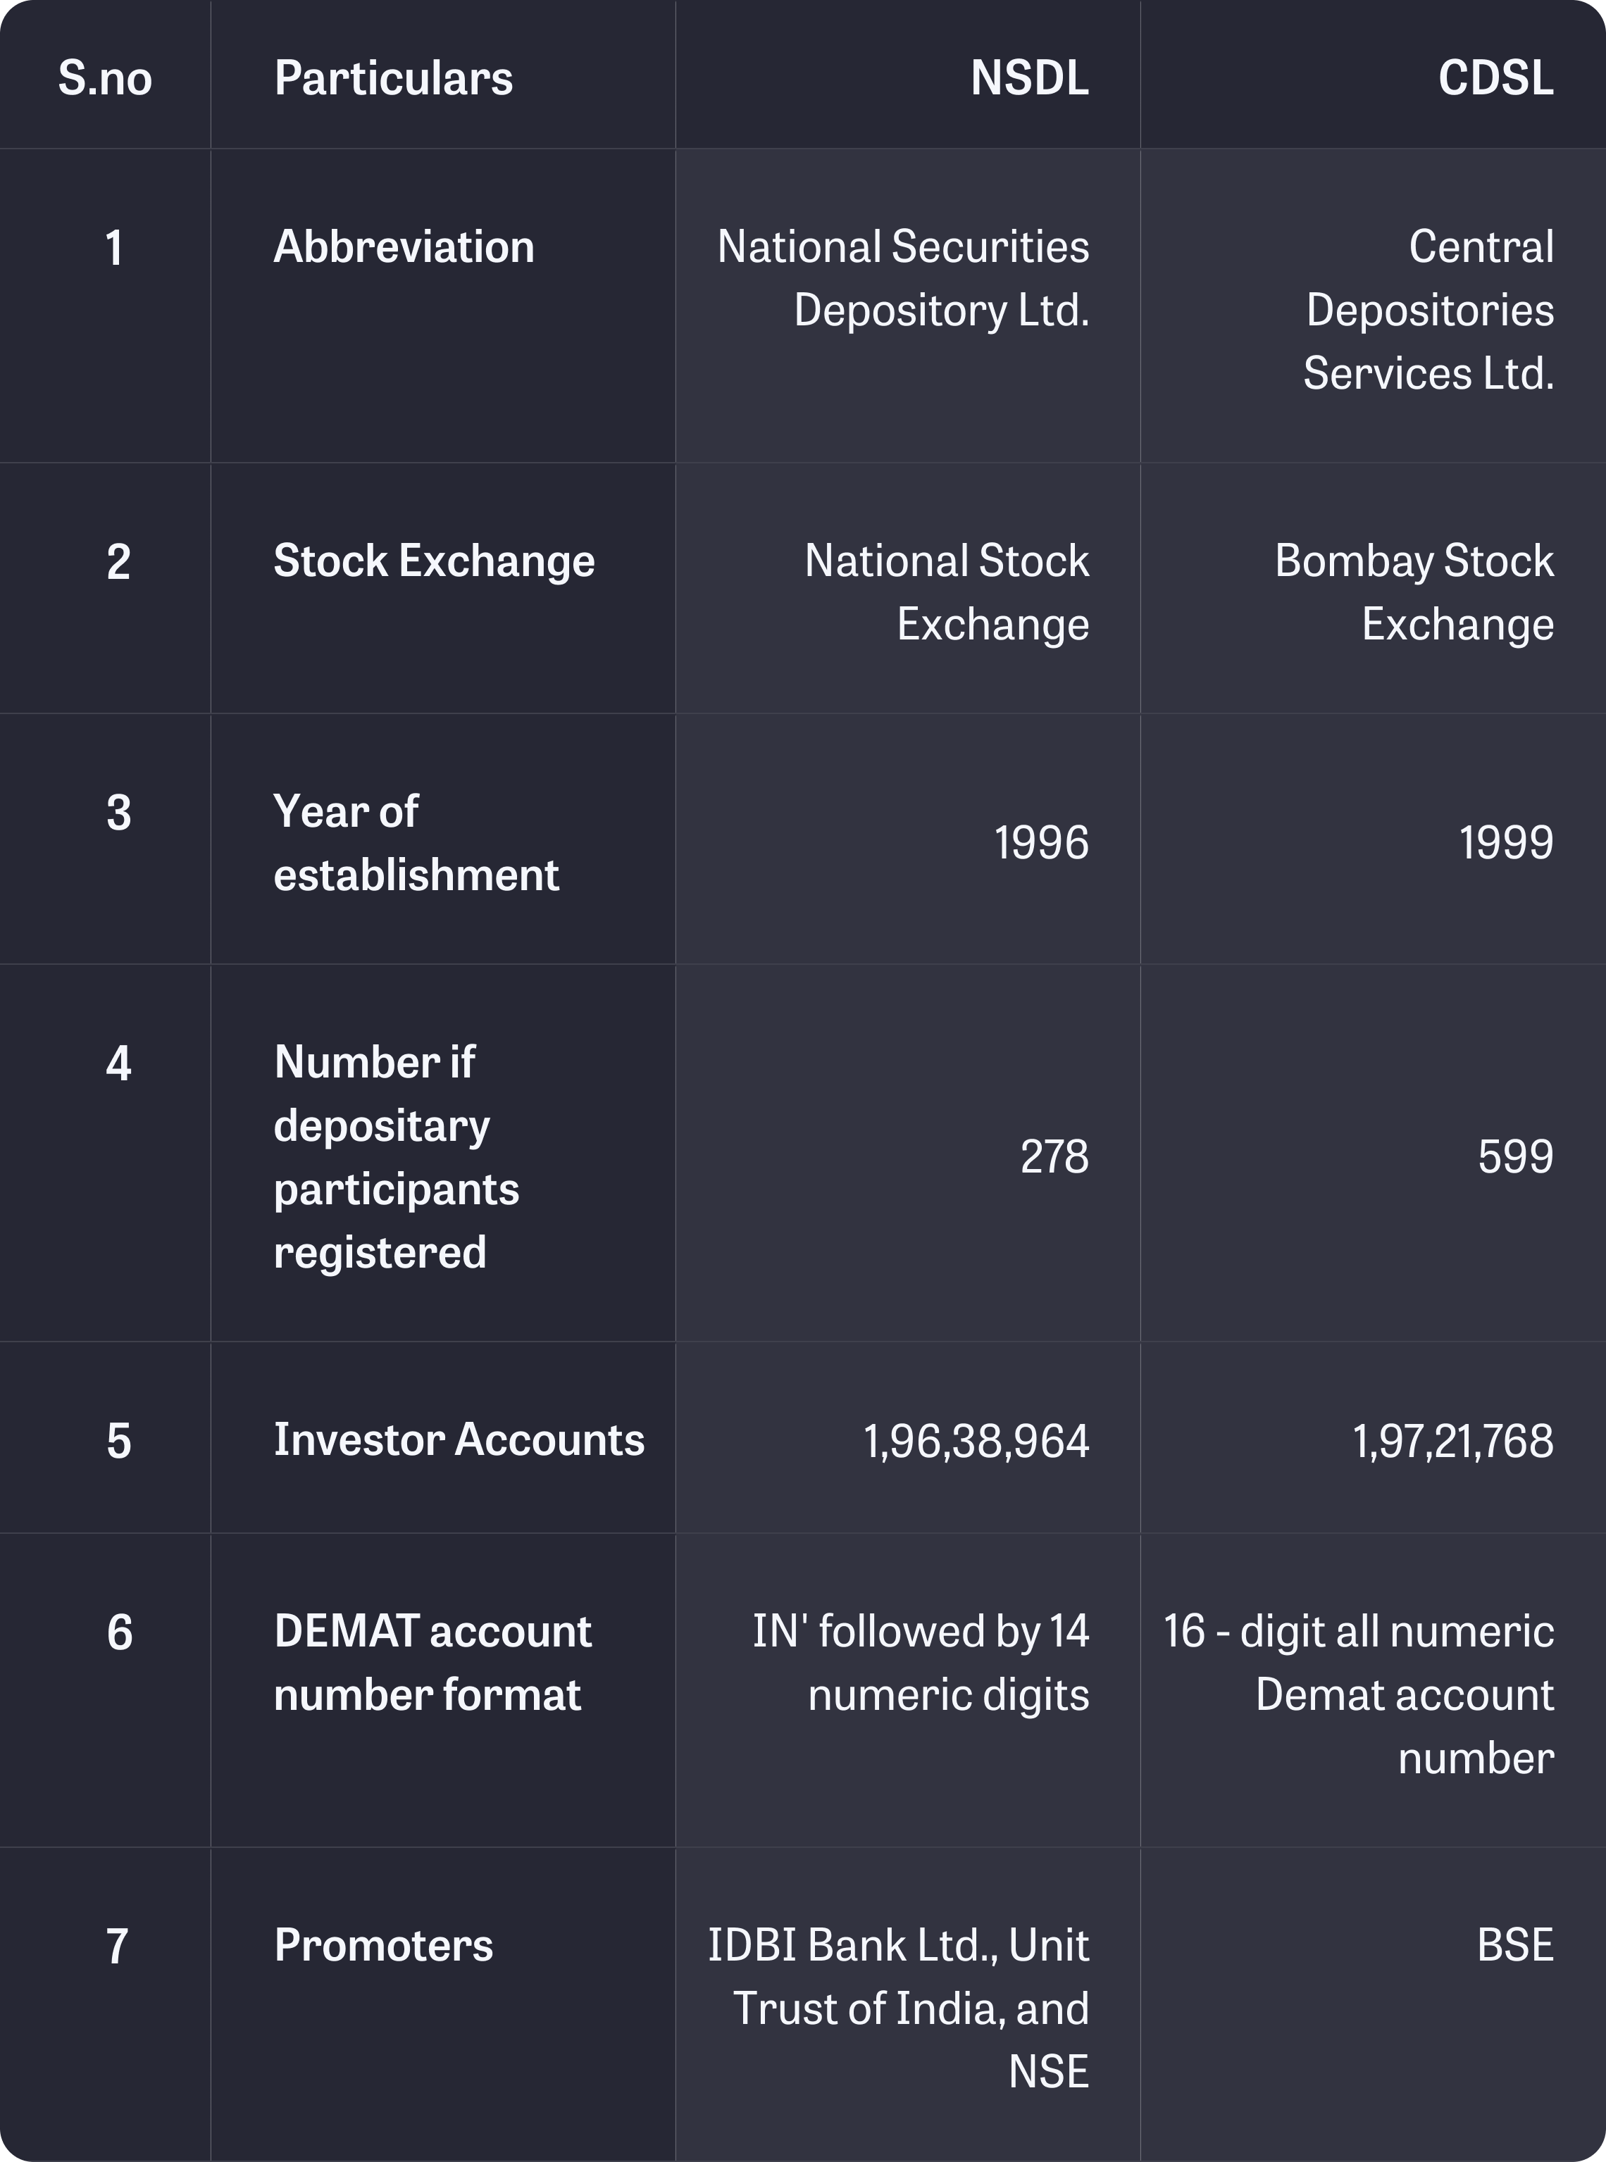The height and width of the screenshot is (2162, 1606).
Task: Click the S.no column header
Action: click(x=105, y=77)
